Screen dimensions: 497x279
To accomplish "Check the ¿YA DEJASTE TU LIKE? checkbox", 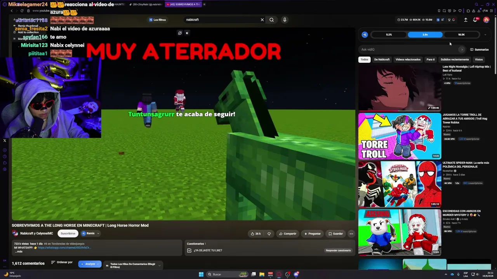I will (189, 250).
